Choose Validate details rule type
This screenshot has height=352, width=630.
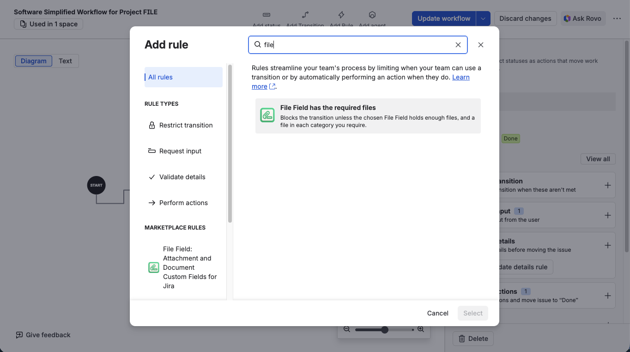tap(183, 177)
